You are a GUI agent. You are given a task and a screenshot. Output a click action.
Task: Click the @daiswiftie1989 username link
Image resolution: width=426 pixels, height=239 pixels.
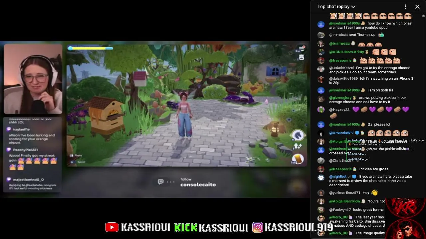point(343,79)
